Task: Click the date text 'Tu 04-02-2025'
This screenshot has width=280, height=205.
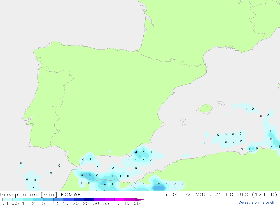Action: [x=186, y=194]
